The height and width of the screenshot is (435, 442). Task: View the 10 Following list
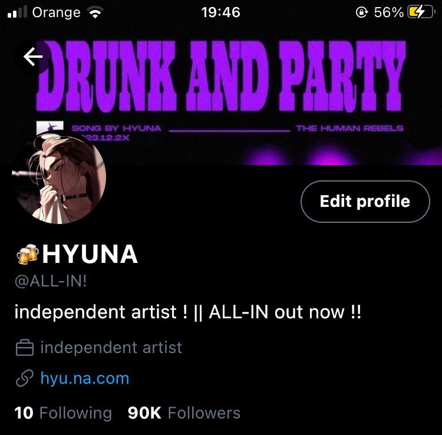(x=63, y=413)
